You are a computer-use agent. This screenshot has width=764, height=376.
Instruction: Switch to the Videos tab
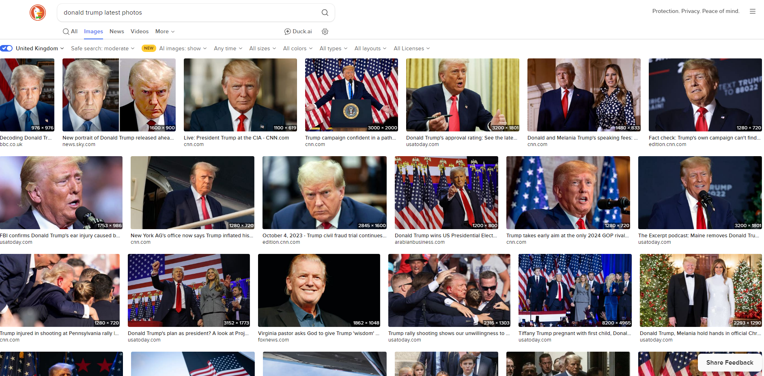point(140,31)
